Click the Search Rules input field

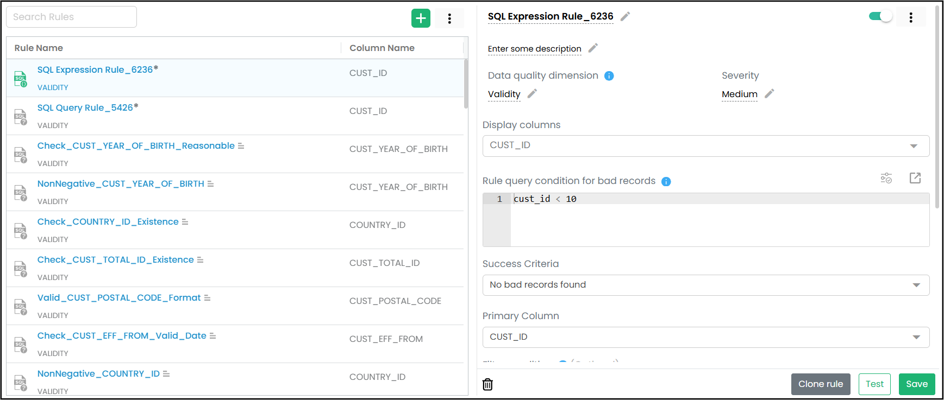[x=71, y=17]
